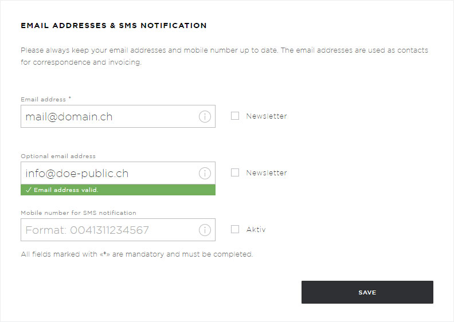The image size is (454, 322).
Task: Tick the Aktiv checkbox for SMS notification
Action: point(235,229)
